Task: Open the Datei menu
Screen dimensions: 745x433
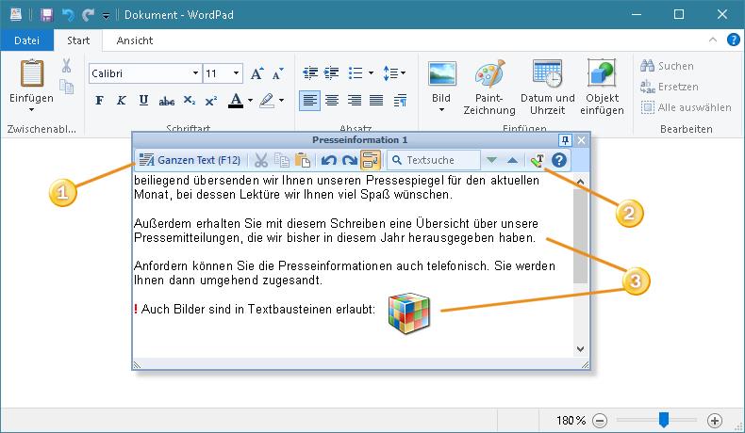Action: 26,40
